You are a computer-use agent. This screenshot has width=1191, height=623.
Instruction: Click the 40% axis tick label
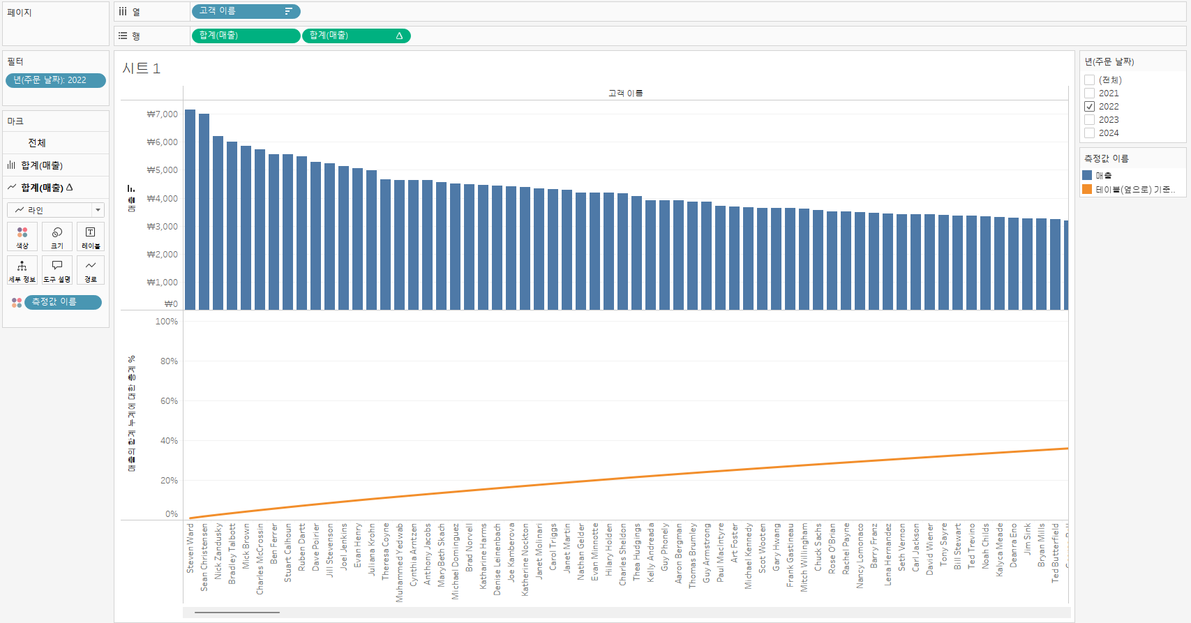169,441
